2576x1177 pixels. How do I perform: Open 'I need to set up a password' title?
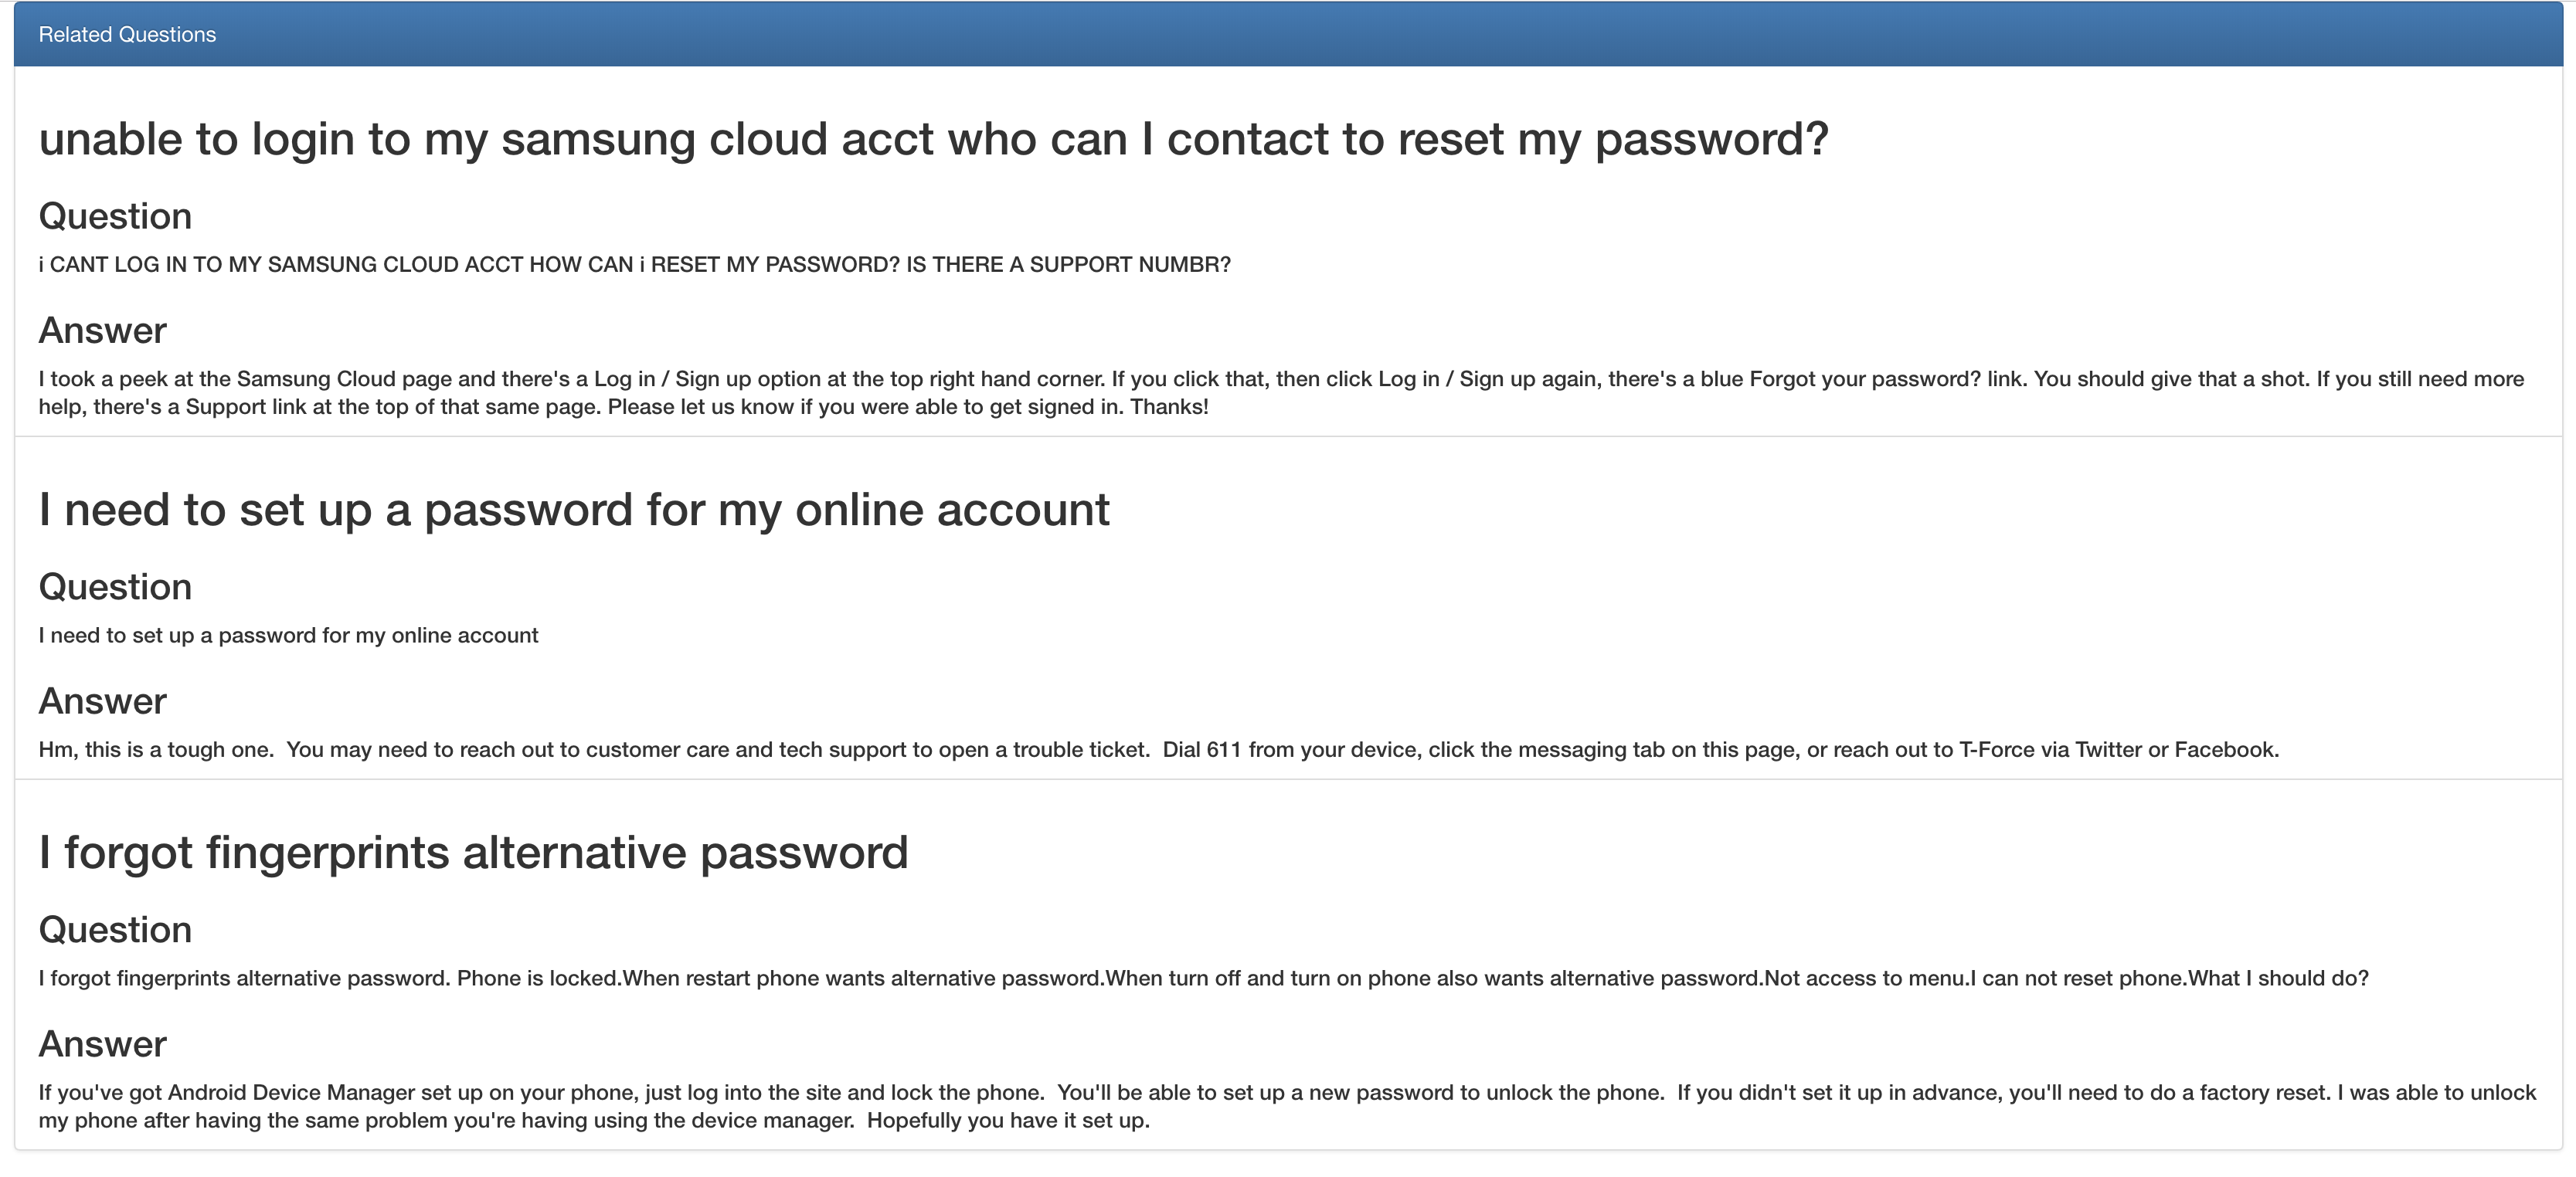574,510
